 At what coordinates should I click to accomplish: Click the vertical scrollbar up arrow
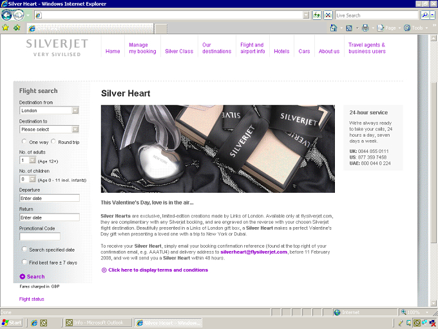tap(433, 38)
